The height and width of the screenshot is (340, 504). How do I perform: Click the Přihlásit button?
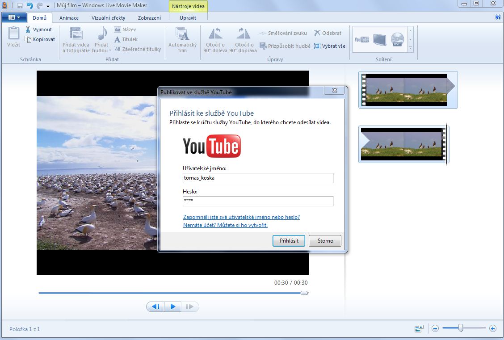pos(289,241)
